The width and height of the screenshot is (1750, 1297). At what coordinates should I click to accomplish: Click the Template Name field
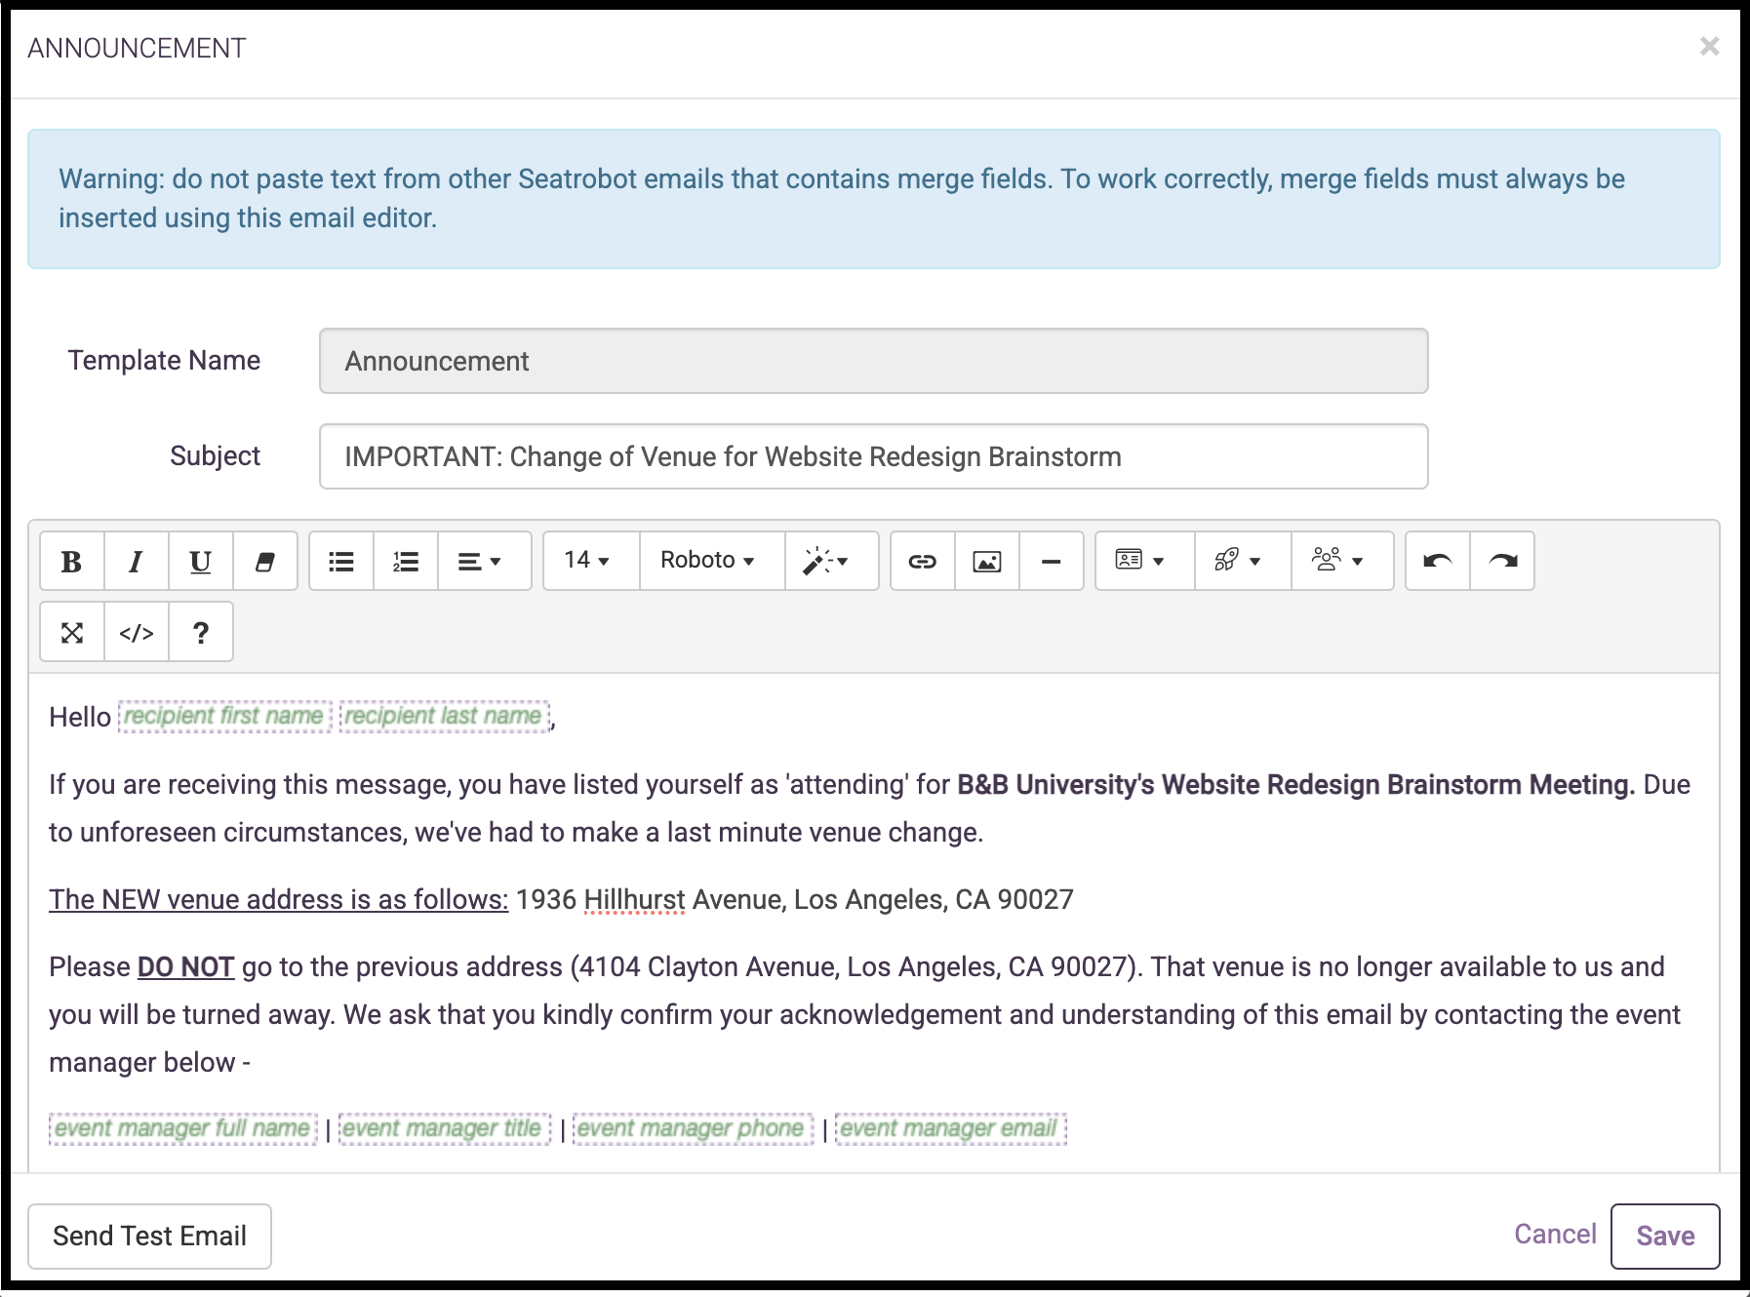[873, 361]
